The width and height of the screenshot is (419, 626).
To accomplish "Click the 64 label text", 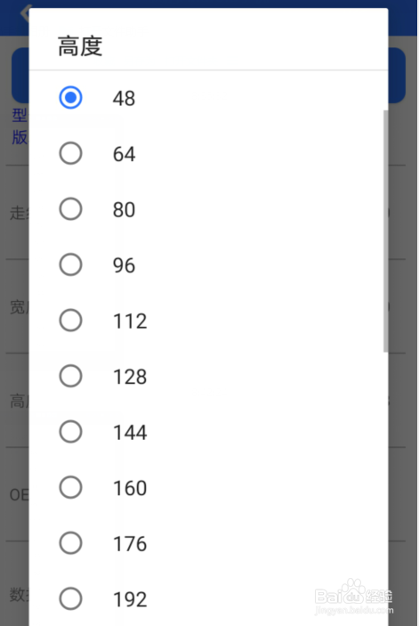I will point(124,154).
